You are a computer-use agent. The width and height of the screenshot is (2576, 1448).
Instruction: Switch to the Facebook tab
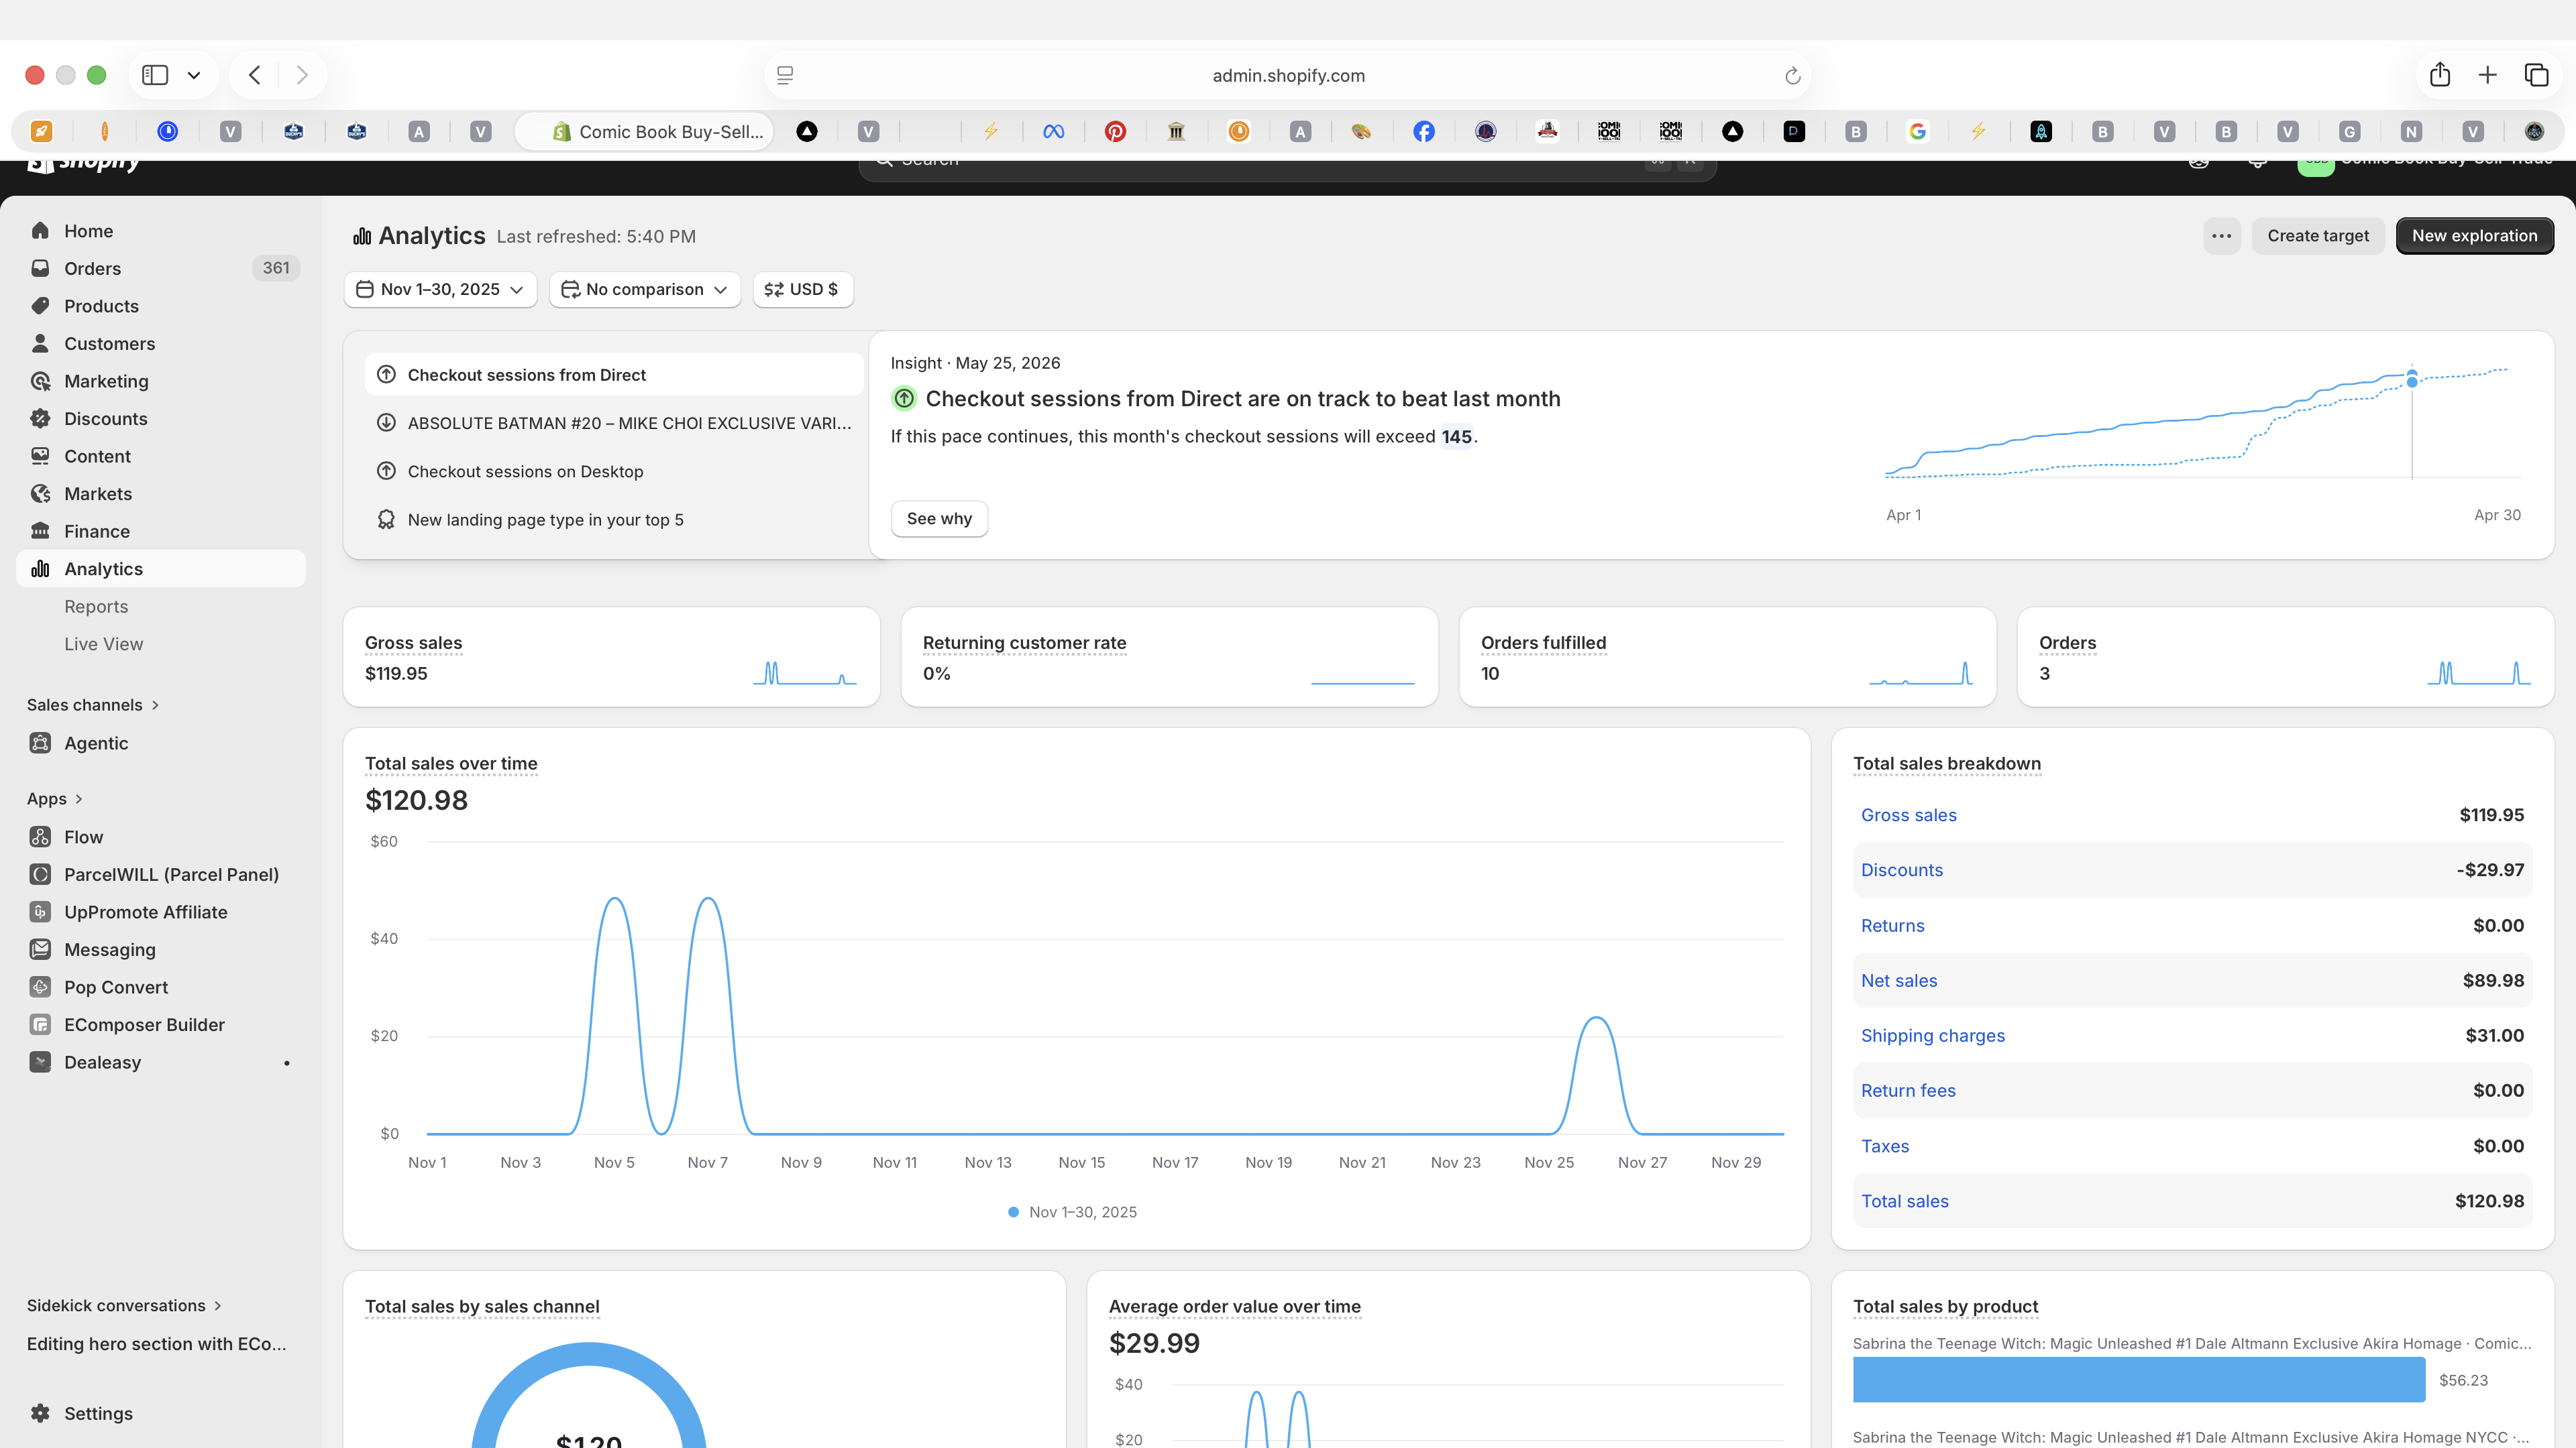tap(1424, 131)
